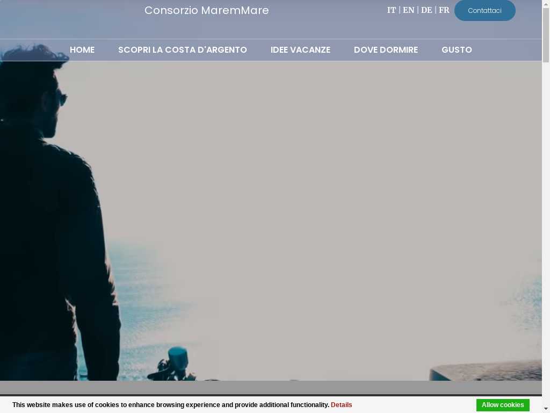Open the IDEE VACANZE menu

[x=300, y=50]
